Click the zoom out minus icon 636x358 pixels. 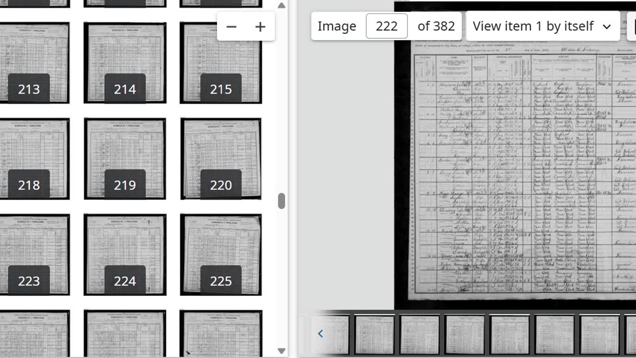point(232,26)
